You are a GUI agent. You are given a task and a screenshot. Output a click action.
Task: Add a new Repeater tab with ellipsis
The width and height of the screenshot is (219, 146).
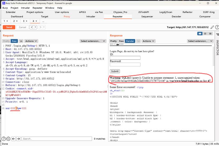coord(43,21)
